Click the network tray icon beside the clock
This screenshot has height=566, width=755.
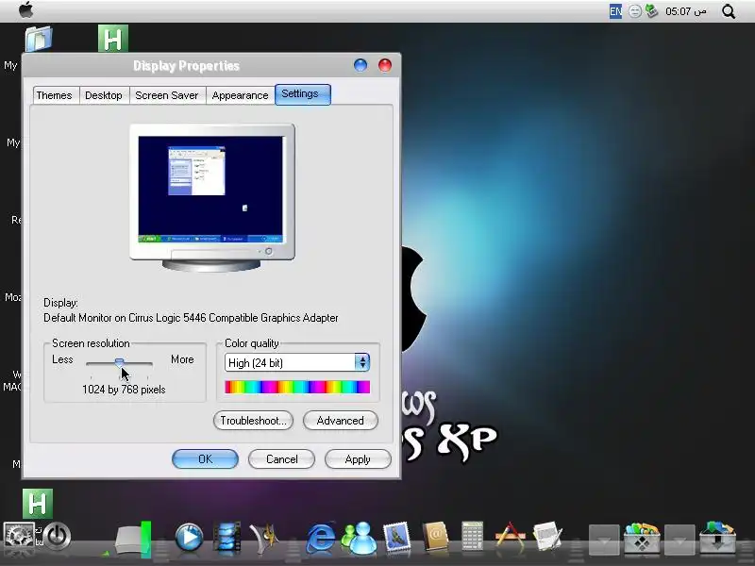[x=651, y=10]
